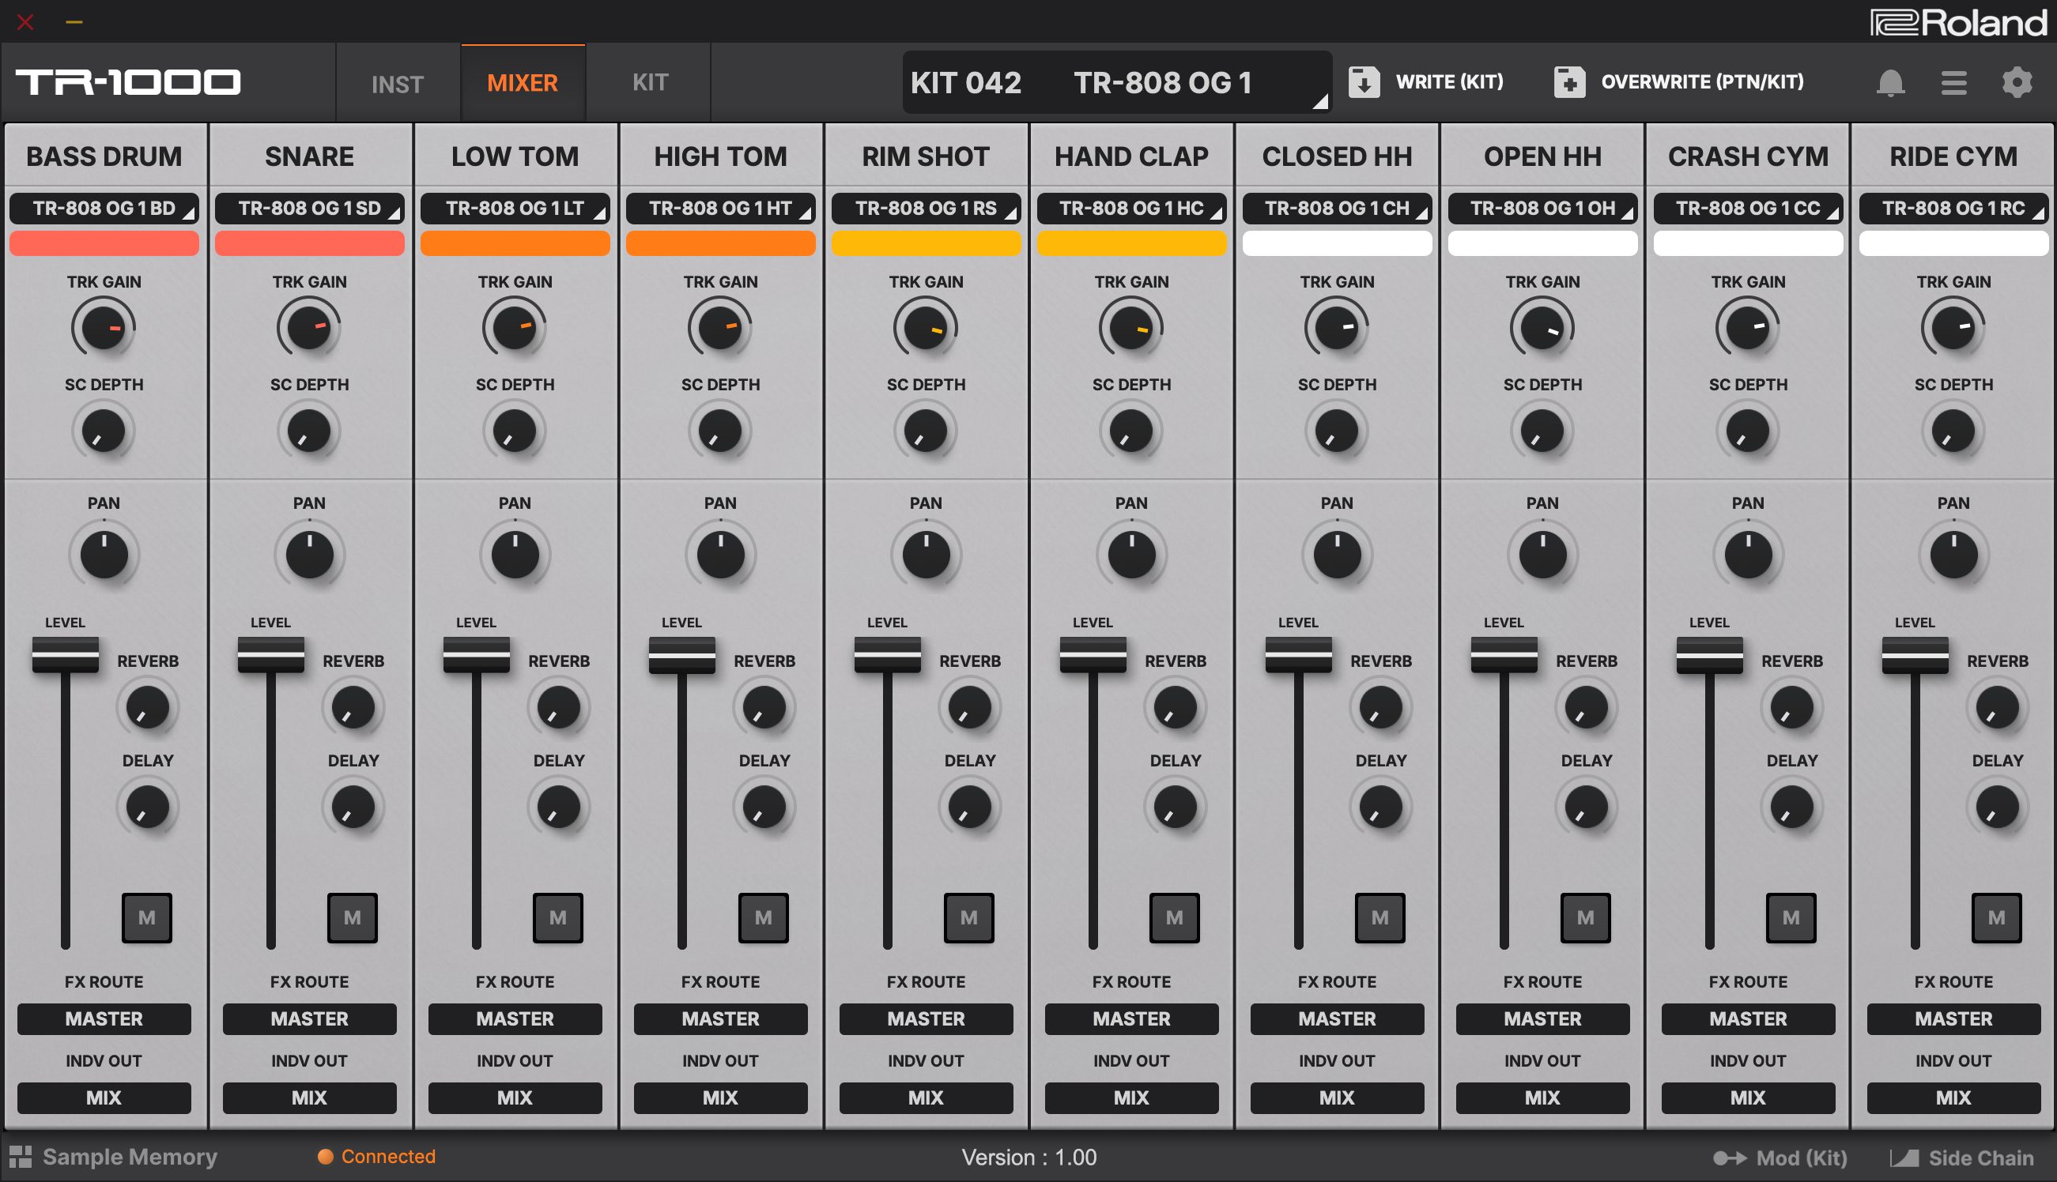The image size is (2057, 1182).
Task: Open the hamburger menu icon
Action: coord(1953,82)
